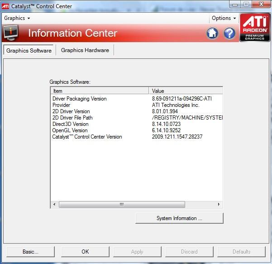Open the Graphics dropdown menu
272x264 pixels.
tap(17, 18)
